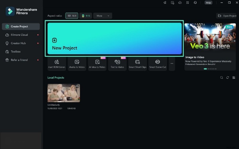Open the customer support headset icon
Image resolution: width=239 pixels, height=149 pixels.
pos(195,3)
